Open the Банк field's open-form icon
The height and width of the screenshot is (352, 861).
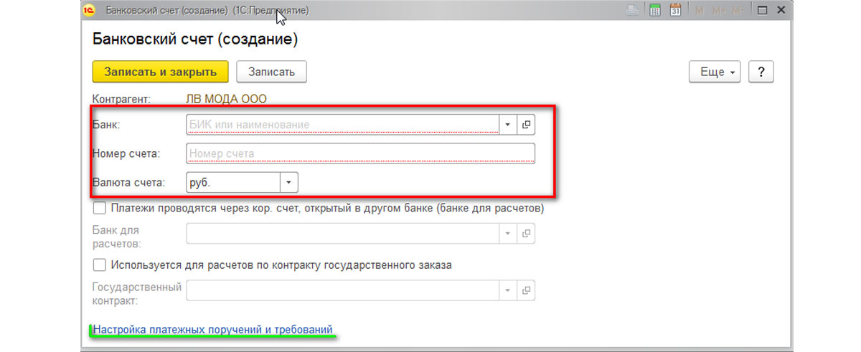coord(526,124)
